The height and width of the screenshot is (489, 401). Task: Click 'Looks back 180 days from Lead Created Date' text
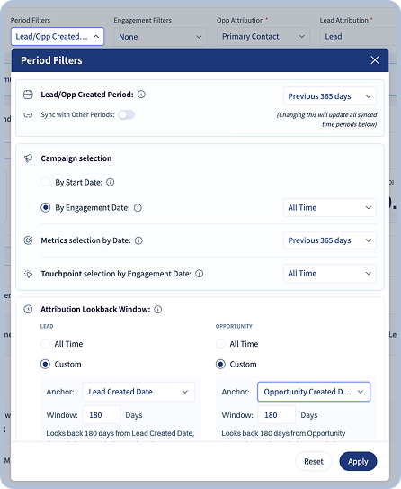(x=120, y=433)
